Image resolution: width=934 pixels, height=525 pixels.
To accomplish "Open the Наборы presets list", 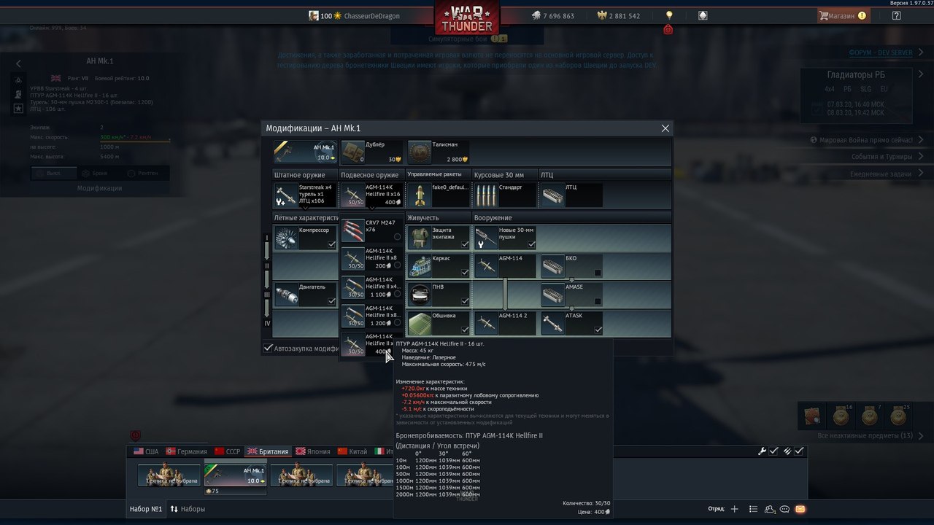I will tap(188, 509).
